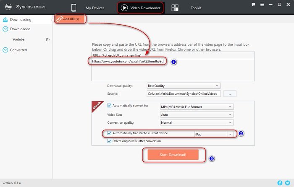Open the MP4 Movie File Format dropdown
Viewport: 294px width, 187px height.
197,106
